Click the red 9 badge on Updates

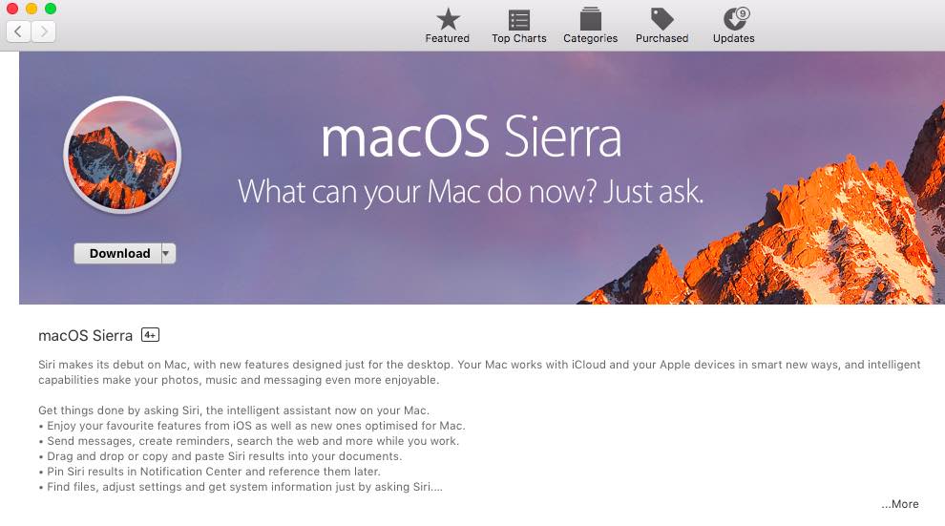[x=743, y=13]
